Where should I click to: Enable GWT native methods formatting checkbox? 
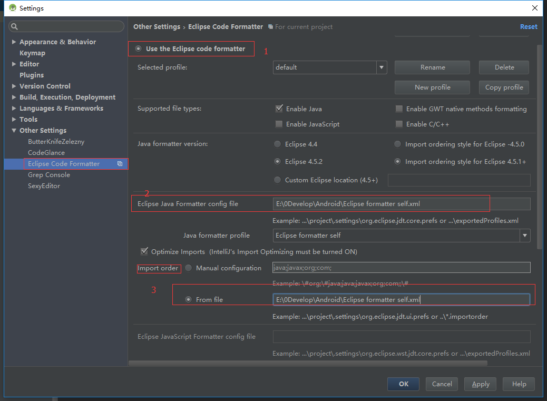coord(399,109)
